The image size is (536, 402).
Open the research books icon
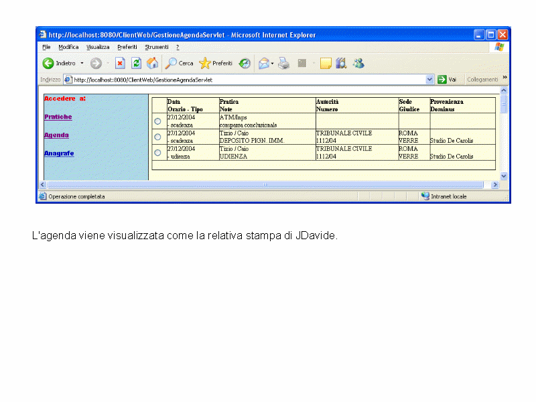(342, 63)
